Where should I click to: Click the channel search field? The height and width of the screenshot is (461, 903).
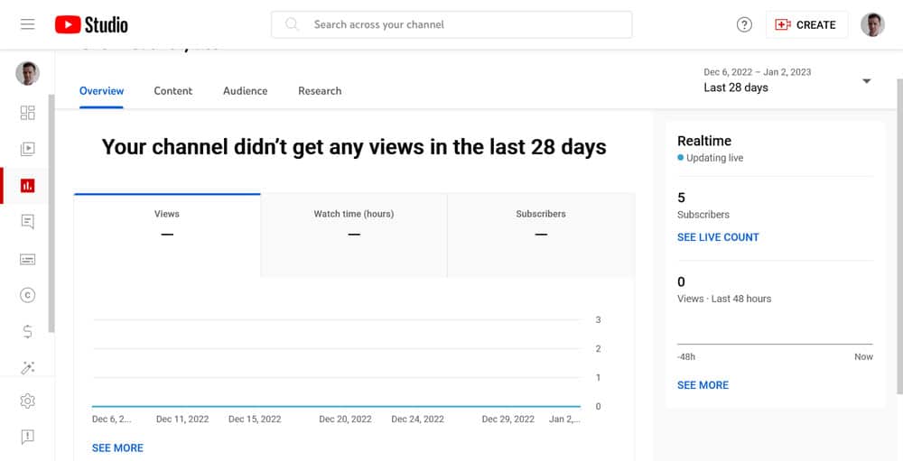tap(451, 24)
